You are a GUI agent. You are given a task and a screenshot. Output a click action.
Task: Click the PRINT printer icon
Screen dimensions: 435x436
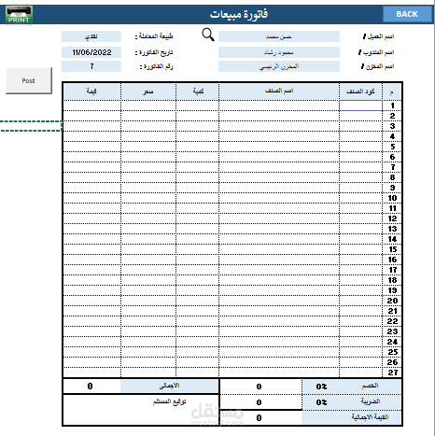click(19, 14)
